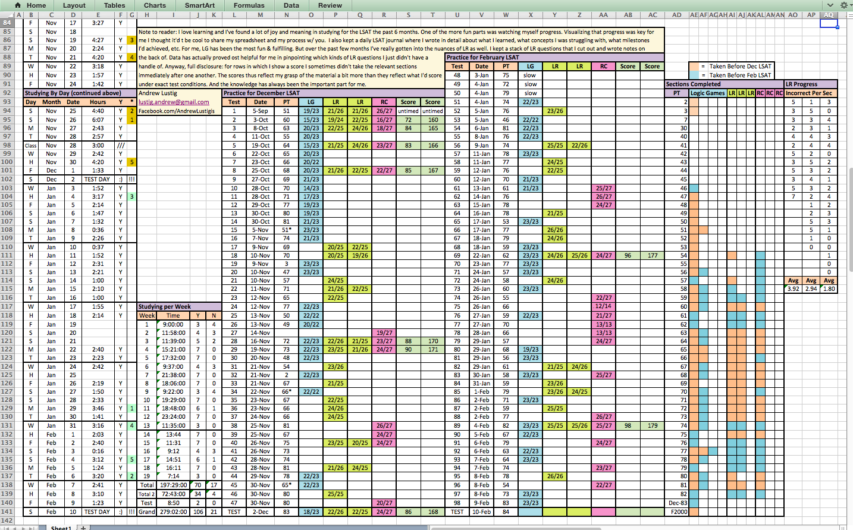
Task: Select row header 117
Action: (x=7, y=306)
